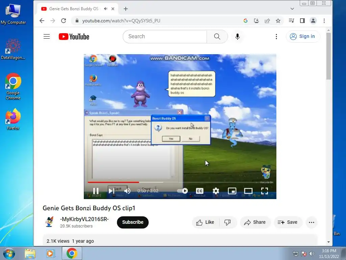Select Chrome in the taskbar
The height and width of the screenshot is (260, 346).
point(72,253)
